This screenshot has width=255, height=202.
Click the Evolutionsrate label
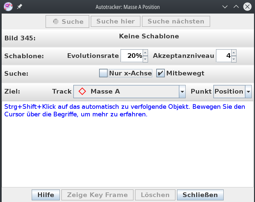coord(93,56)
